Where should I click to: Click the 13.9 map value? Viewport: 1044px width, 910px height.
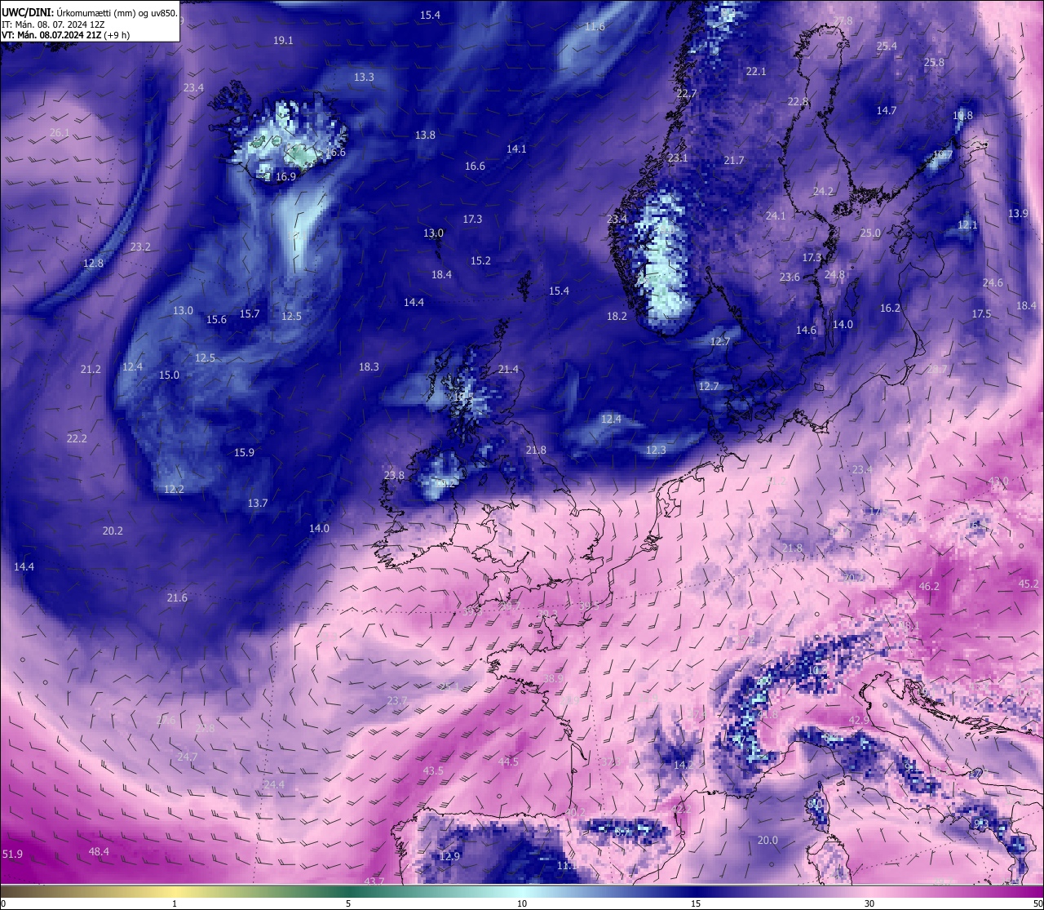pos(1018,213)
